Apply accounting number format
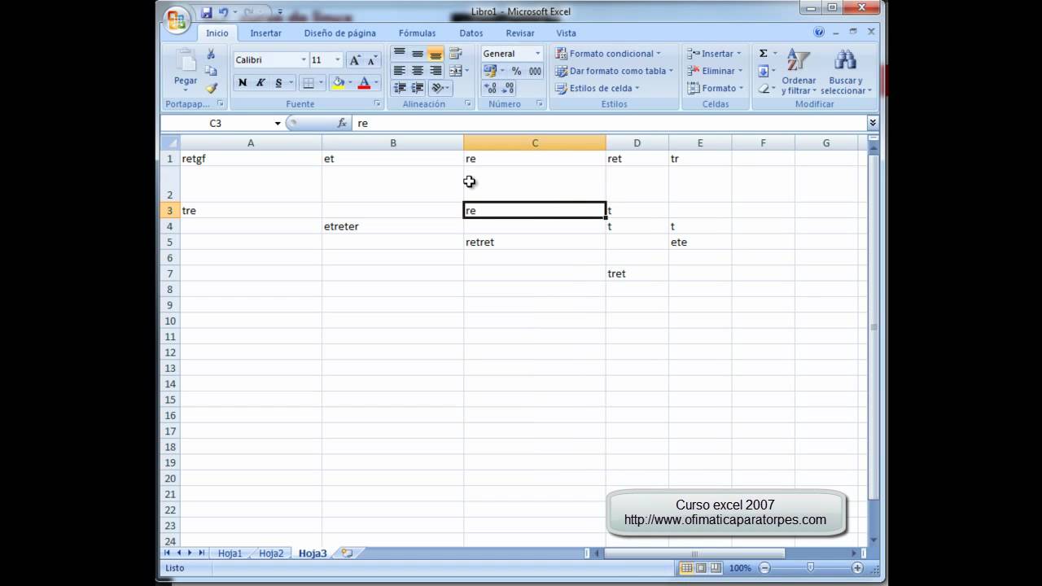Screen dimensions: 1042x586 coord(490,71)
